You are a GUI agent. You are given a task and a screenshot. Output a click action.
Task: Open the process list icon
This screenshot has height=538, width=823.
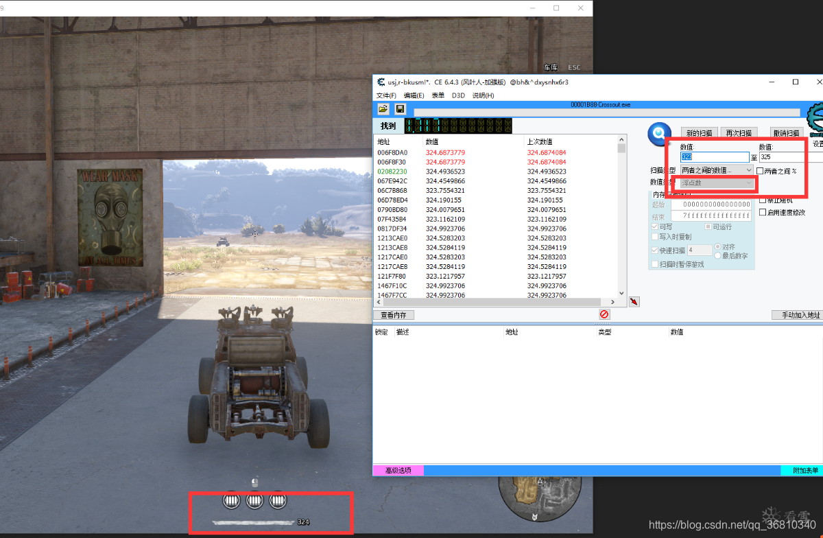[x=383, y=109]
